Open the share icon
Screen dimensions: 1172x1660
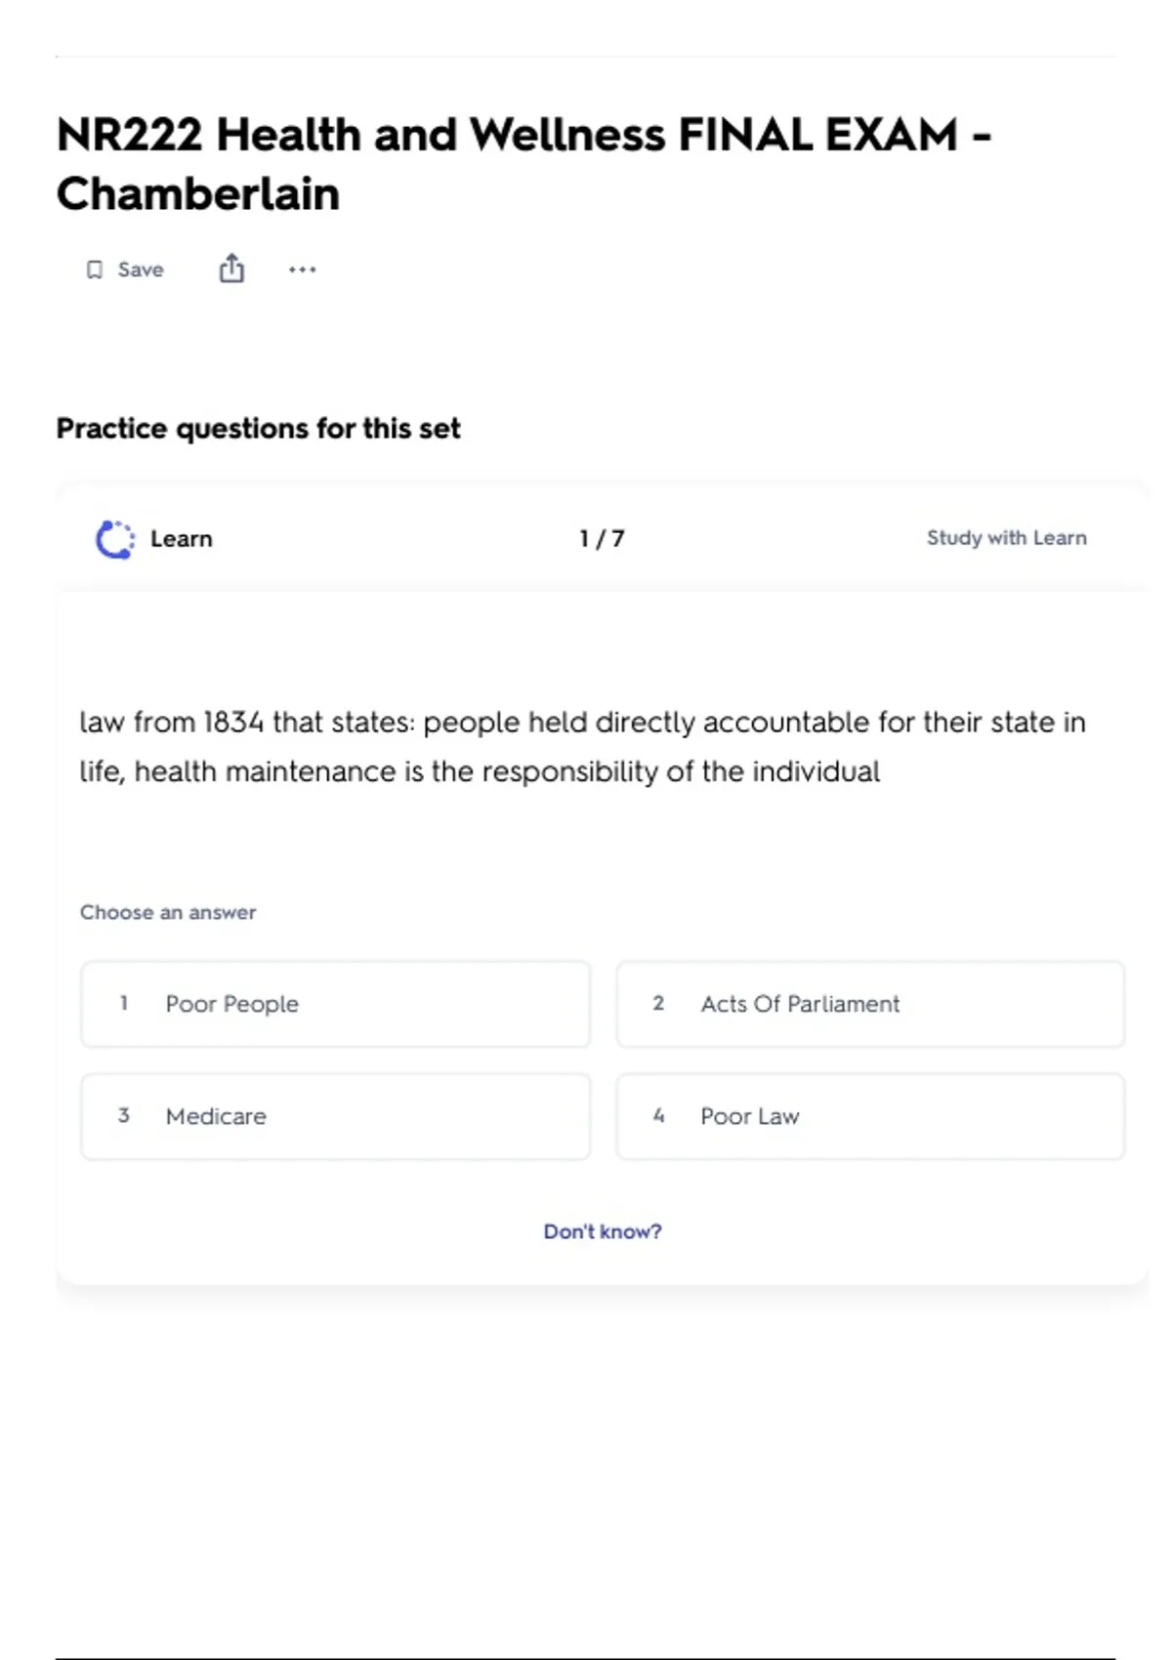[x=231, y=269]
